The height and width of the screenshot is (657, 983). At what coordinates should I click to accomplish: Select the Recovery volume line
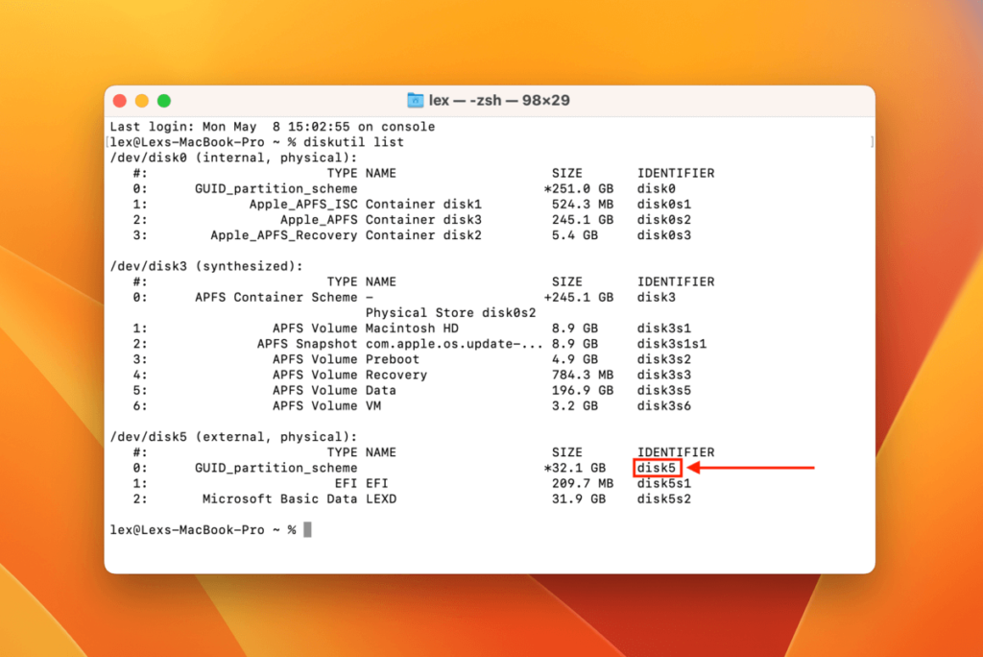[x=396, y=375]
